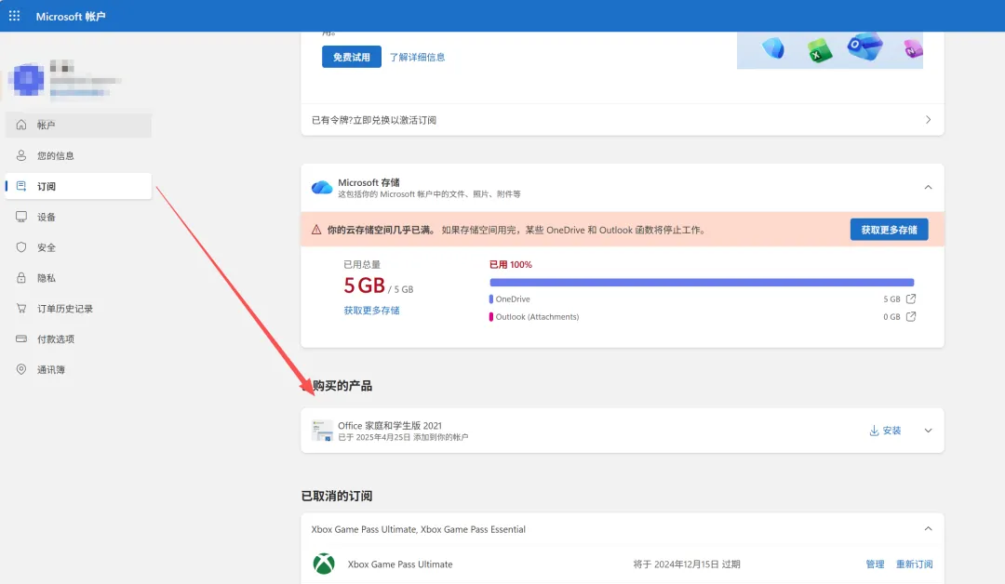
Task: Click the Outlook 0 GB value
Action: point(891,317)
